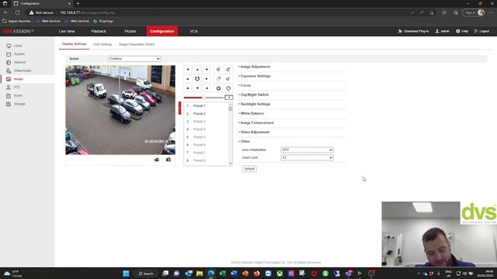The image size is (497, 279).
Task: Click the browser Refresh button
Action: [17, 12]
